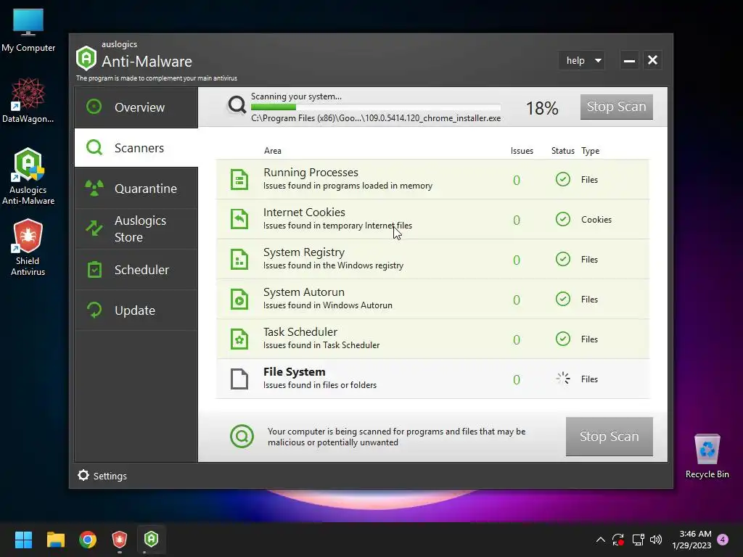The image size is (743, 557).
Task: Select the Task Scheduler row title
Action: coord(300,332)
